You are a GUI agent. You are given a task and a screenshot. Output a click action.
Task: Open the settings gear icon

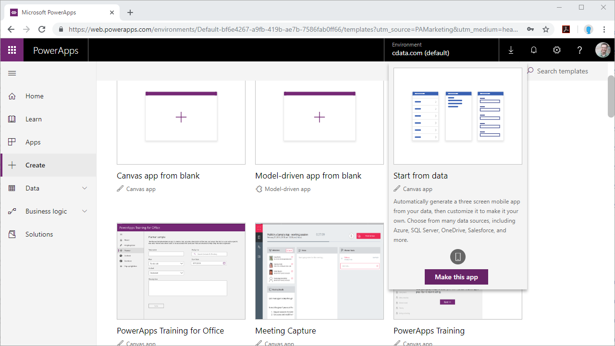(x=557, y=50)
